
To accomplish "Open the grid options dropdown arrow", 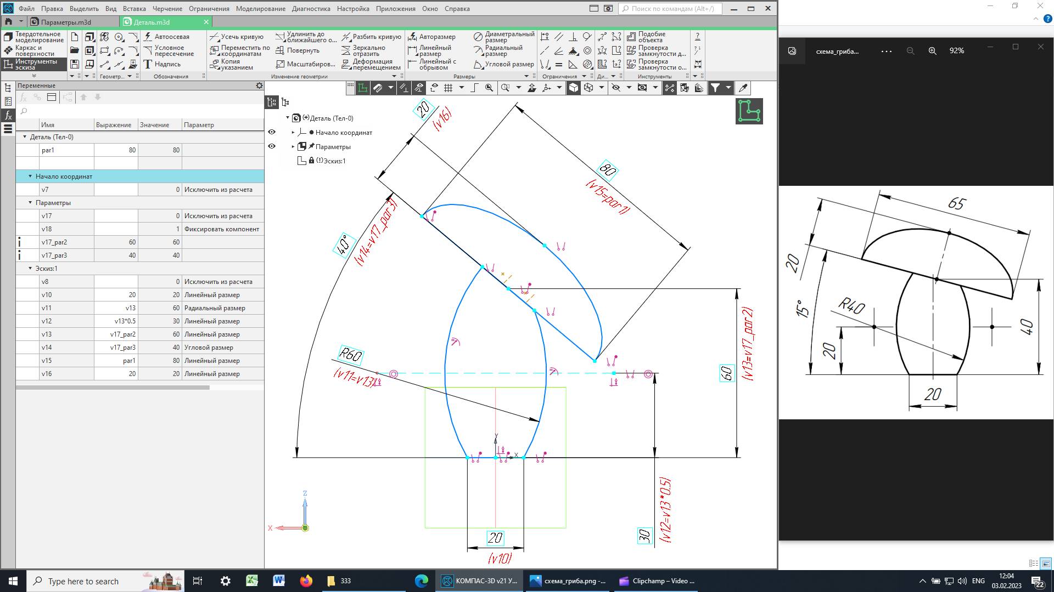I will (x=461, y=88).
